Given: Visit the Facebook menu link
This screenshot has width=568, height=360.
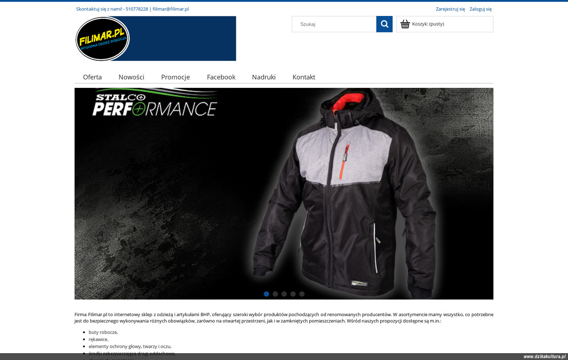Looking at the screenshot, I should point(221,77).
